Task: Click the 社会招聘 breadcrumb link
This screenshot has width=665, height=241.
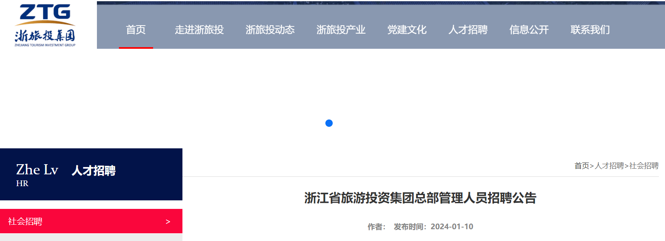Action: pos(644,166)
